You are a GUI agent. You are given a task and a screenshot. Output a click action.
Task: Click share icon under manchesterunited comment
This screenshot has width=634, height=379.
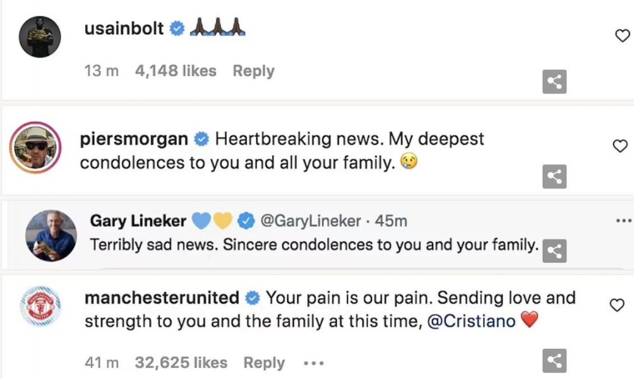click(554, 361)
